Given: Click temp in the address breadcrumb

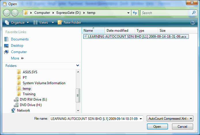Looking at the screenshot, I should coord(91,13).
